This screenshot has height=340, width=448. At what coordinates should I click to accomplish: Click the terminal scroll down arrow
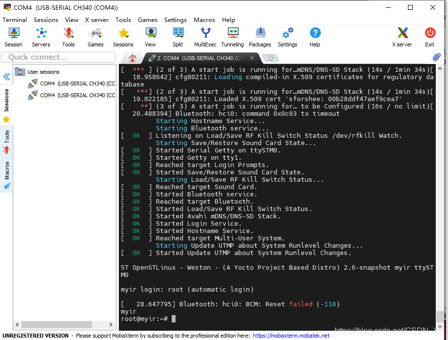click(x=440, y=326)
